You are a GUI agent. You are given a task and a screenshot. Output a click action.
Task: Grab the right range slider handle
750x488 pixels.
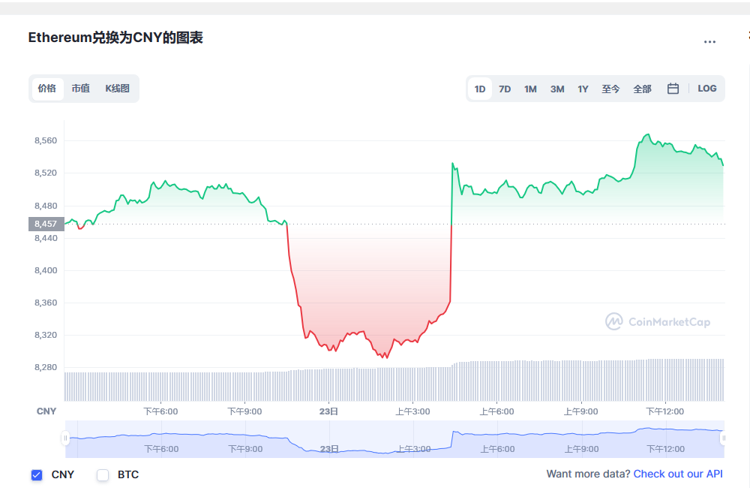coord(723,438)
